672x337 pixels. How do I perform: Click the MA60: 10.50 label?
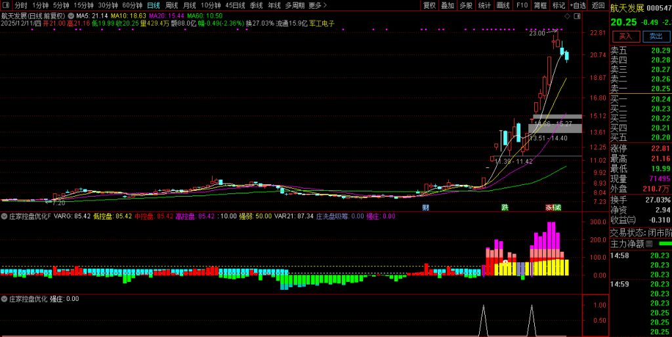click(204, 16)
